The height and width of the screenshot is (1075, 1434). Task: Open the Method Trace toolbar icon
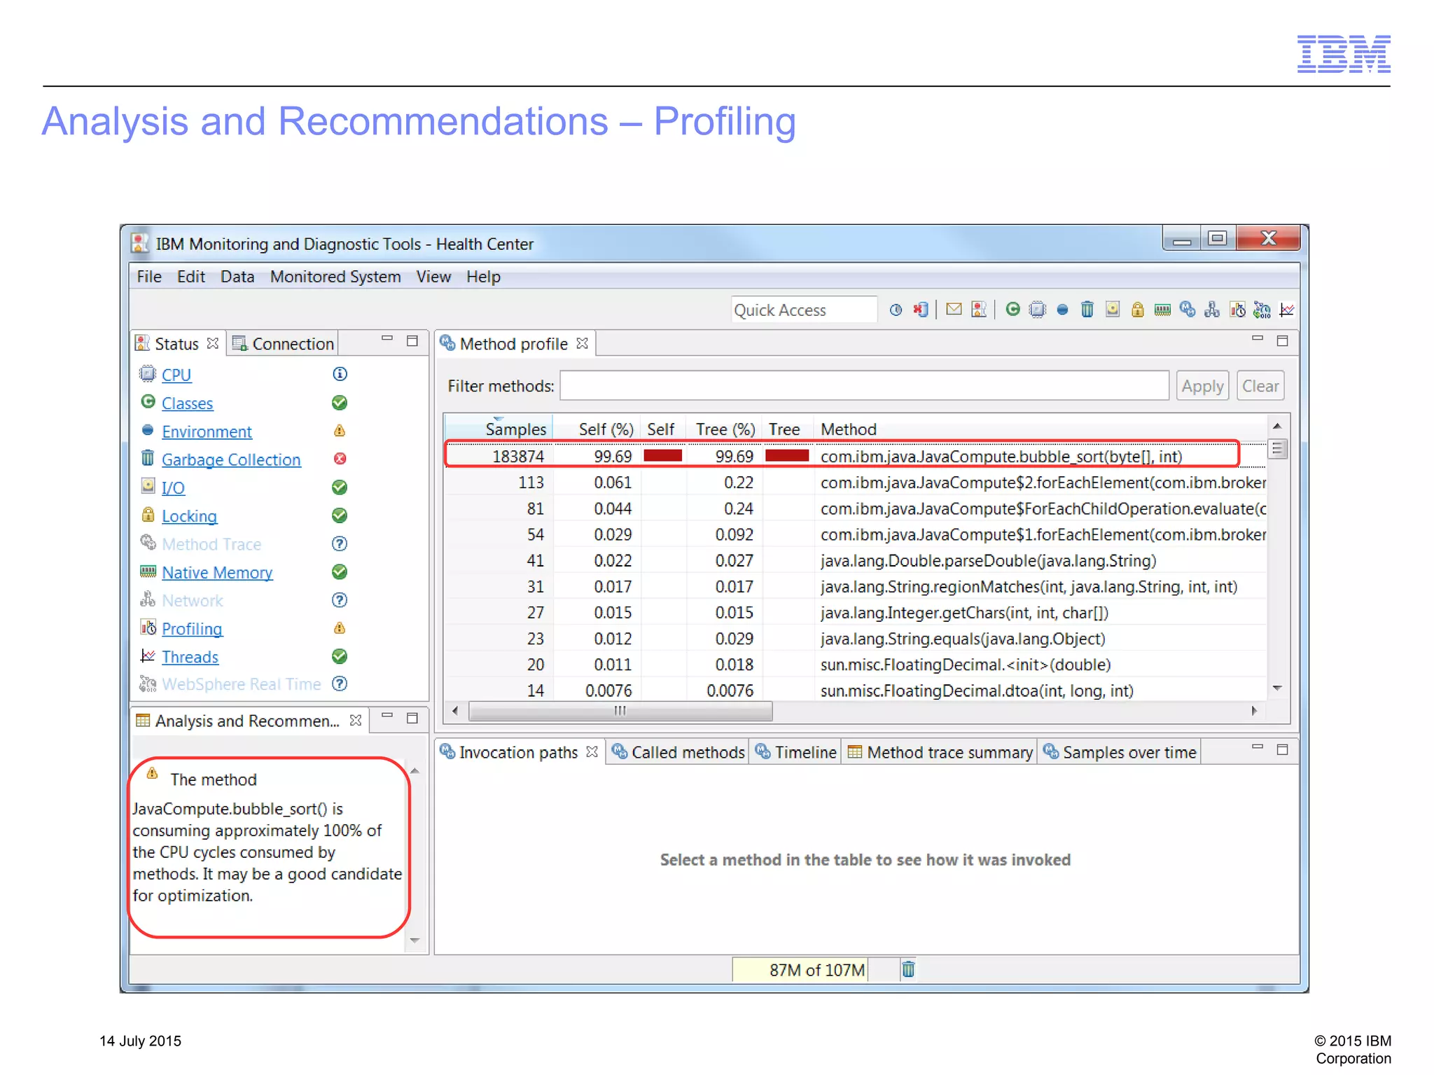click(x=1188, y=310)
